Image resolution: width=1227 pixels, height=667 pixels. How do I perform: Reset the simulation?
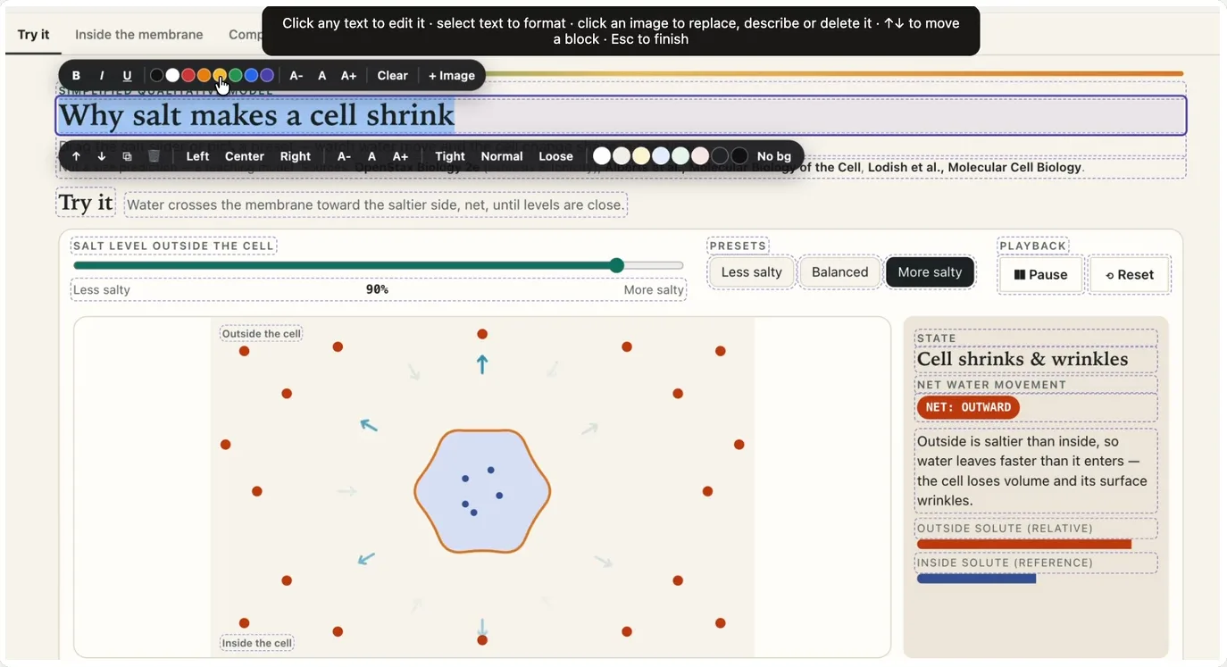(x=1130, y=275)
